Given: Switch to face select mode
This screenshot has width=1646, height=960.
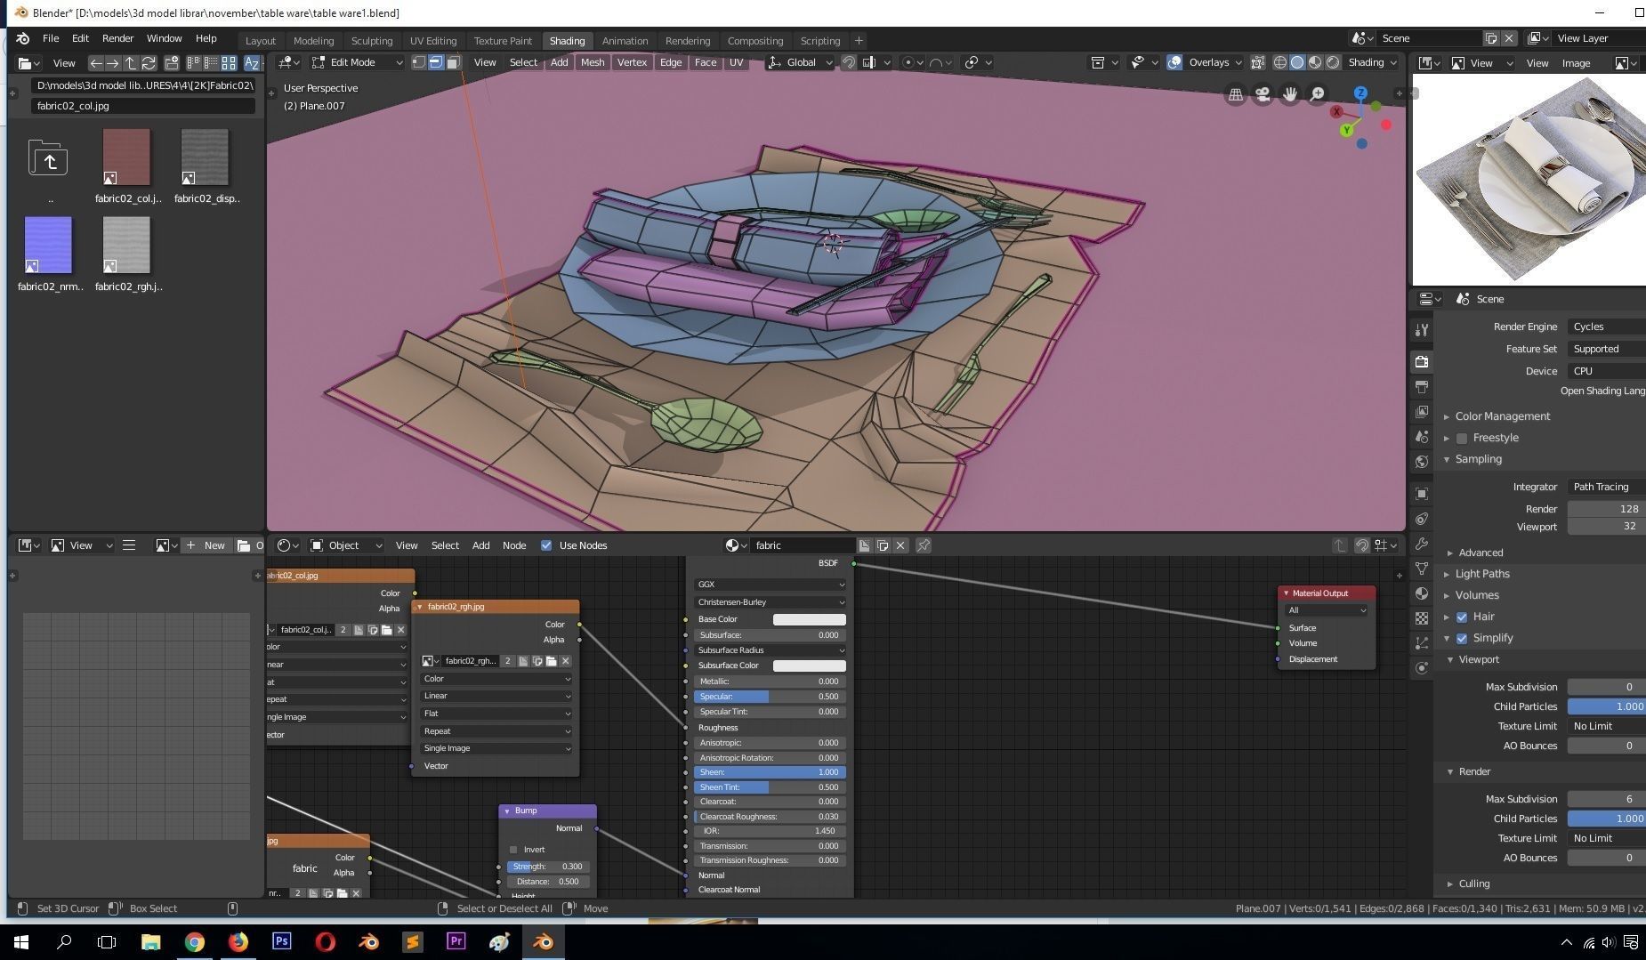Looking at the screenshot, I should (453, 62).
